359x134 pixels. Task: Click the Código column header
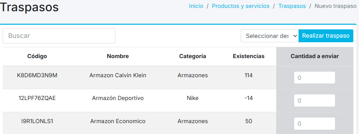click(37, 56)
